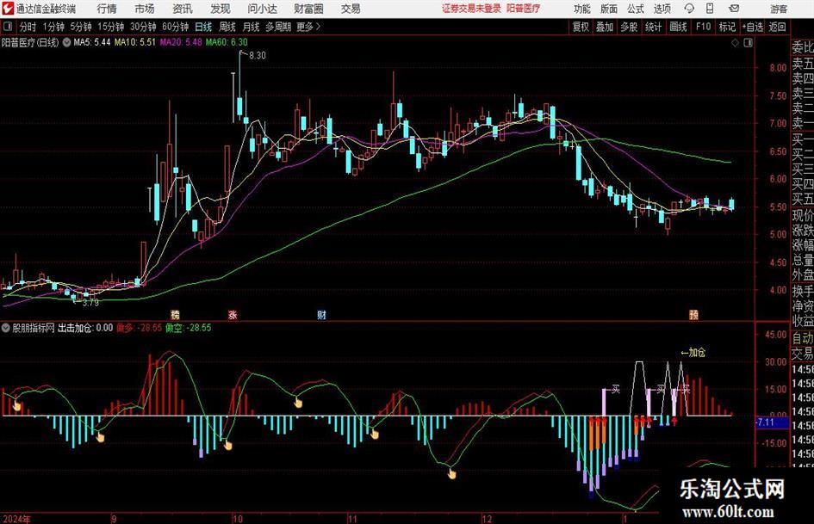Switch to 15分钟 period tab
The height and width of the screenshot is (524, 814).
point(111,27)
